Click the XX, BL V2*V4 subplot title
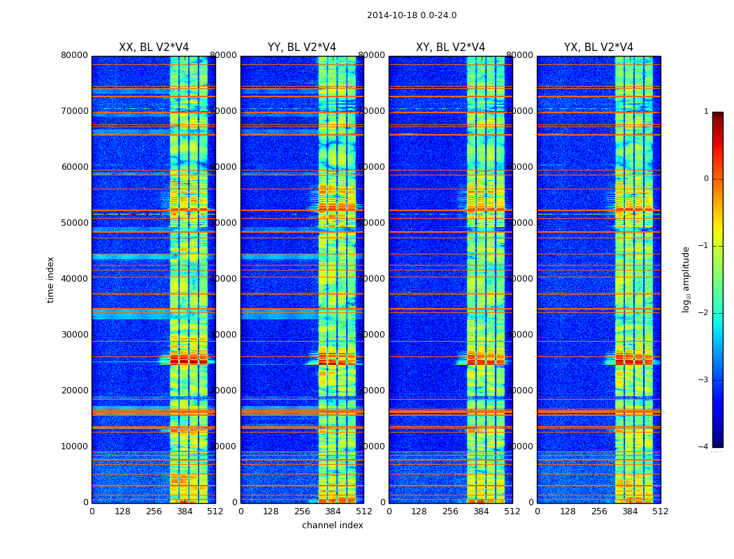This screenshot has width=734, height=559. pos(154,48)
